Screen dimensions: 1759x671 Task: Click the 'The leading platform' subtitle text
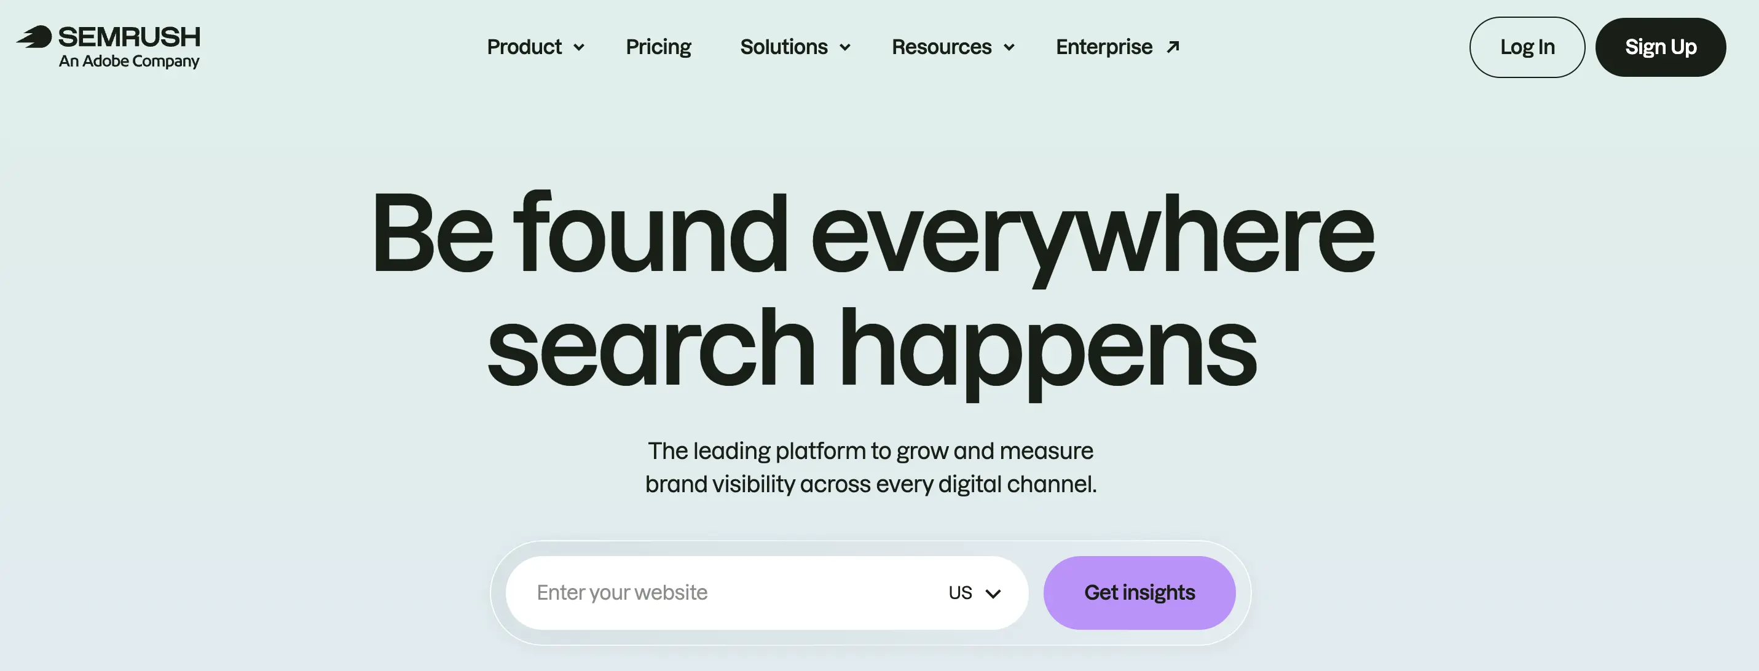click(x=871, y=467)
